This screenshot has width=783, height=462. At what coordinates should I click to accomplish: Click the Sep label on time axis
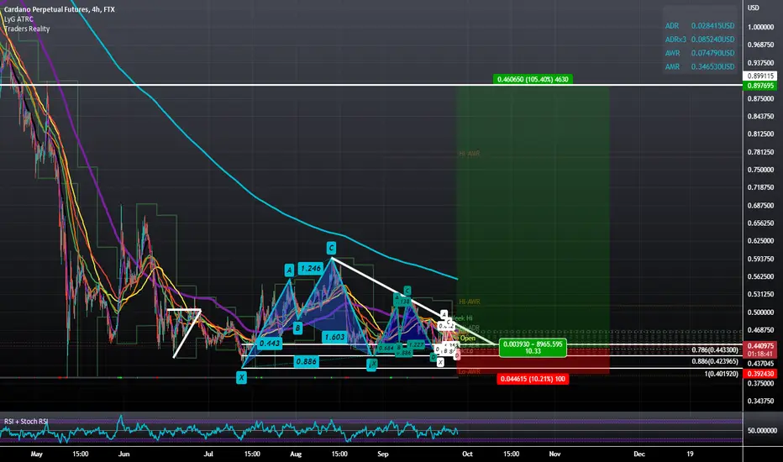[383, 454]
